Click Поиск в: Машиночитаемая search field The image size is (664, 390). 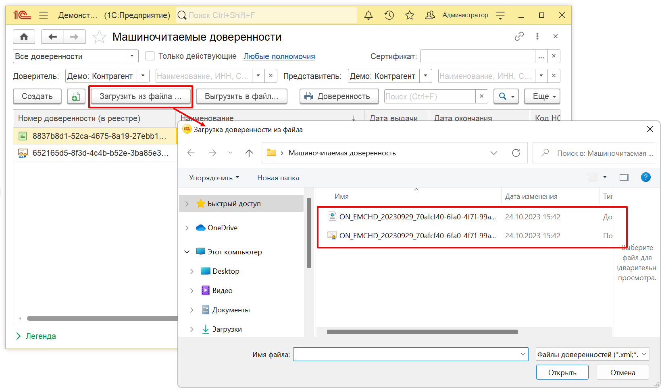[593, 153]
